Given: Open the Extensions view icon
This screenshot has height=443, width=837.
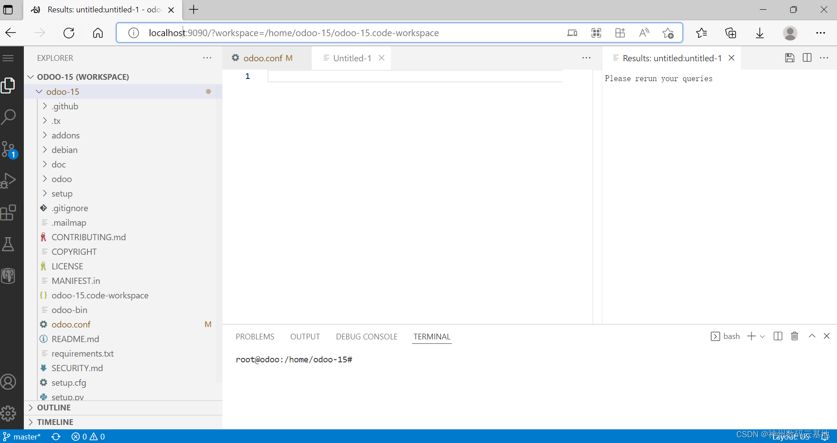Looking at the screenshot, I should 8,212.
